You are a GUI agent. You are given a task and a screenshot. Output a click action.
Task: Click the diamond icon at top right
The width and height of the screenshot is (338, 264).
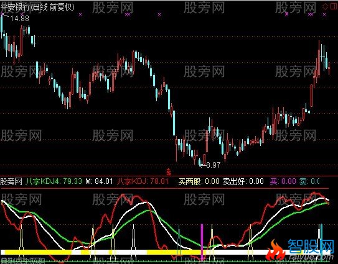[x=325, y=6]
